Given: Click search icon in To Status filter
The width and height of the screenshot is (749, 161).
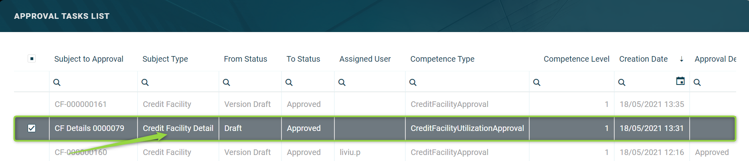Looking at the screenshot, I should (289, 83).
